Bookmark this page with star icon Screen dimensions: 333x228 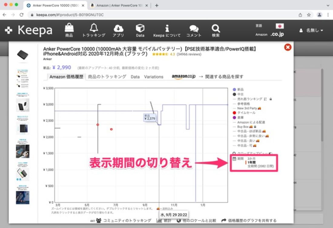pos(309,15)
